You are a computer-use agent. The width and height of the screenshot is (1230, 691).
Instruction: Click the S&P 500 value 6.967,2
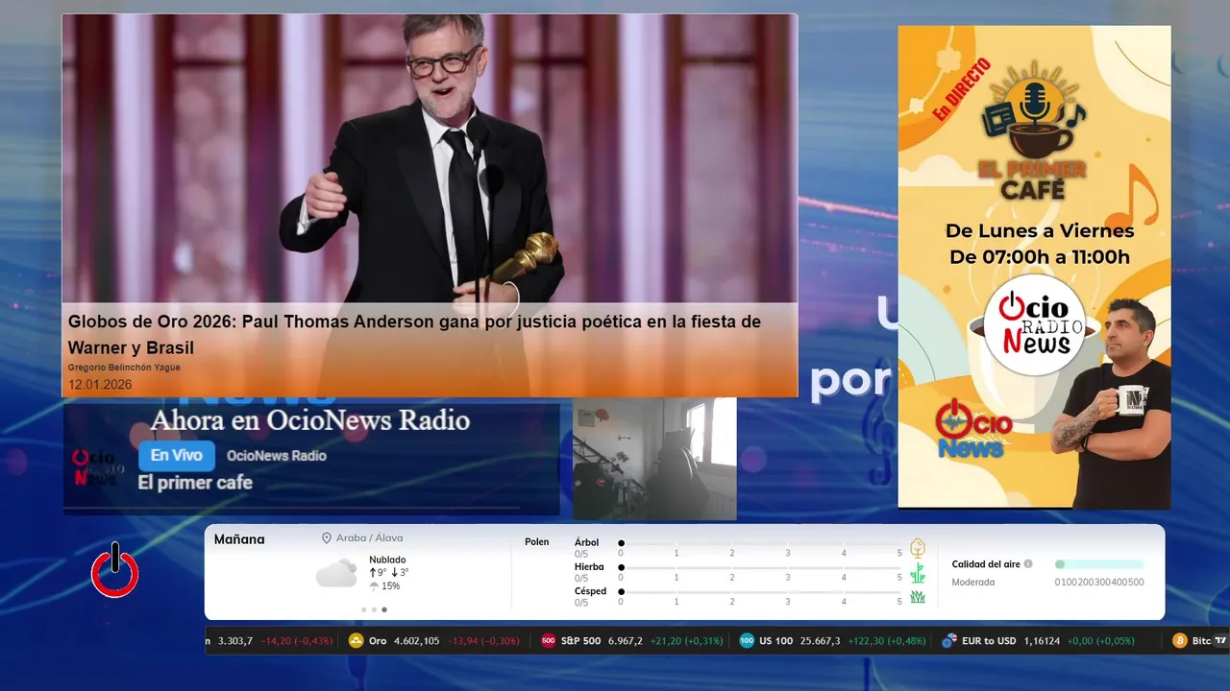point(626,641)
